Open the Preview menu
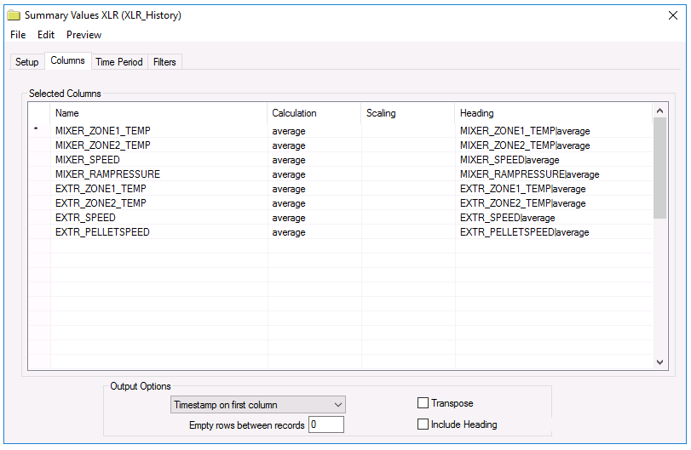691x450 pixels. (x=83, y=35)
